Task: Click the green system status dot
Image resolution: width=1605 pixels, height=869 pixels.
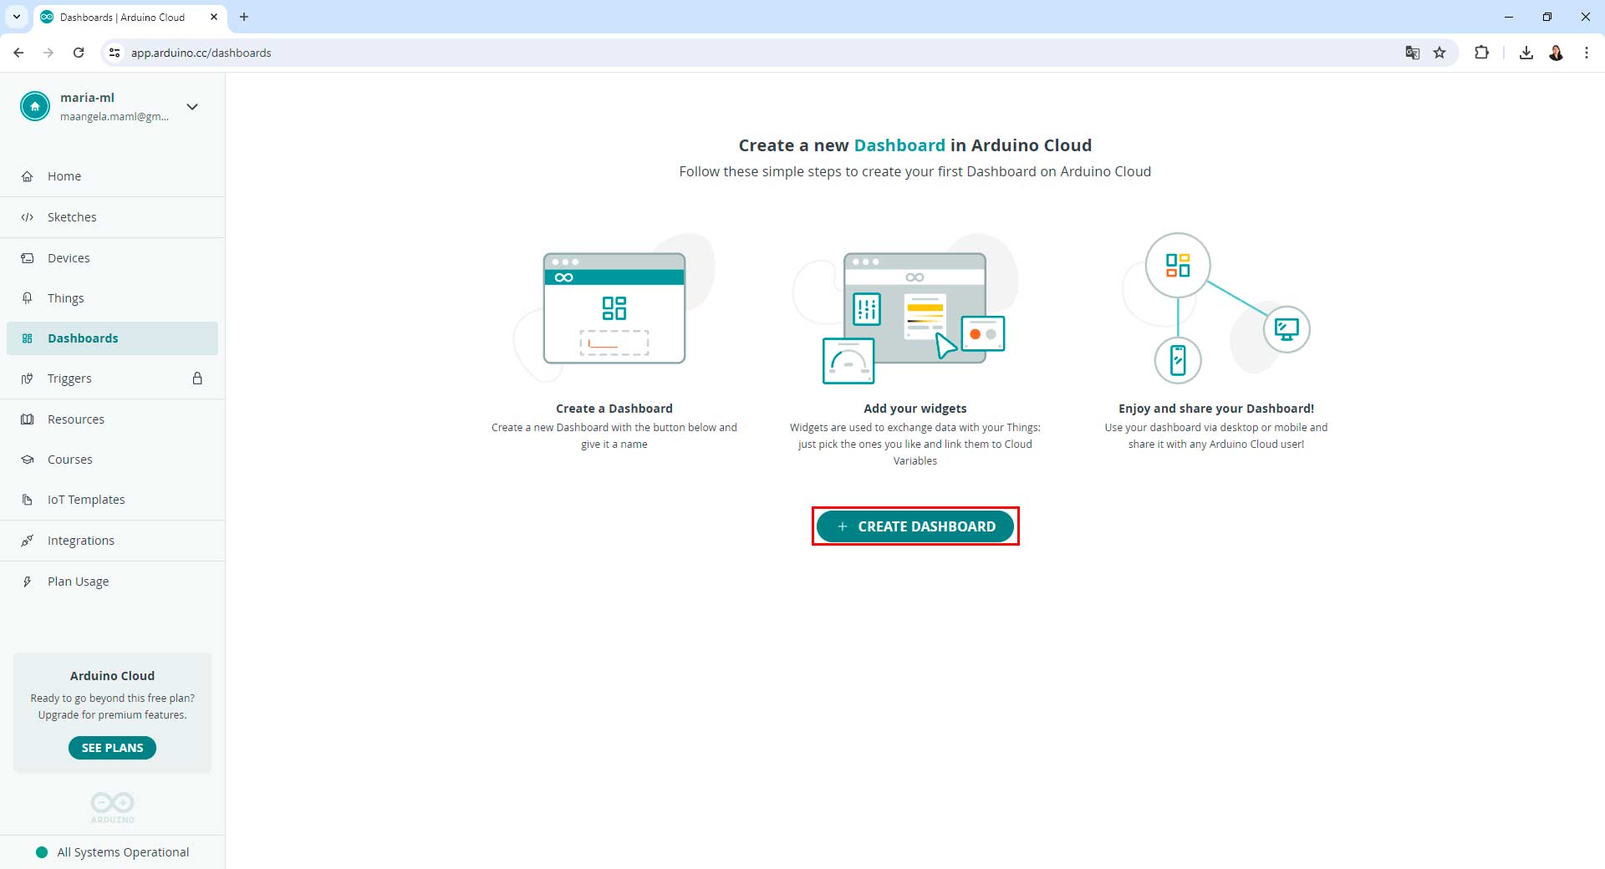Action: (42, 852)
